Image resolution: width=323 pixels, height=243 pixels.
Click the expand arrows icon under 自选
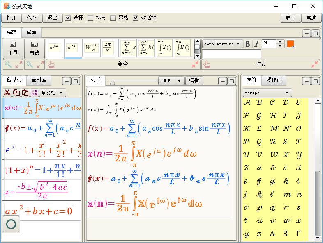tap(40, 64)
